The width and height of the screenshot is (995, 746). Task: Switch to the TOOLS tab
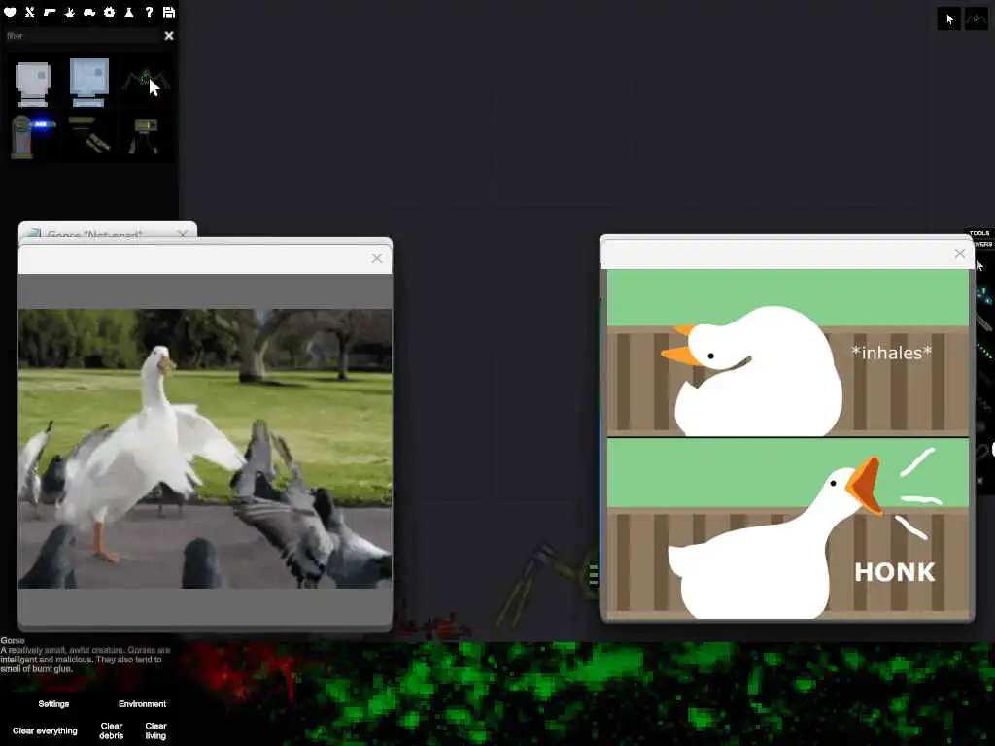[979, 233]
